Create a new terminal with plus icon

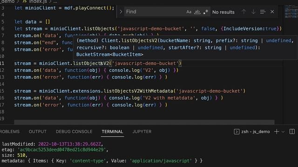[x=277, y=132]
